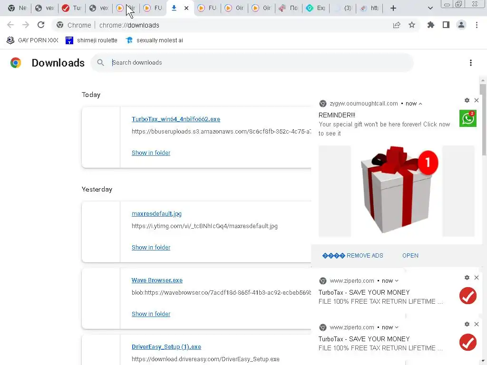Screen dimensions: 487x365
Task: Open a new tab with the plus button
Action: pyautogui.click(x=393, y=8)
